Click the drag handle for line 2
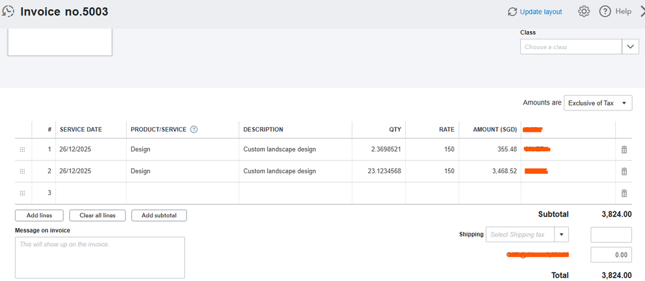 click(x=22, y=171)
